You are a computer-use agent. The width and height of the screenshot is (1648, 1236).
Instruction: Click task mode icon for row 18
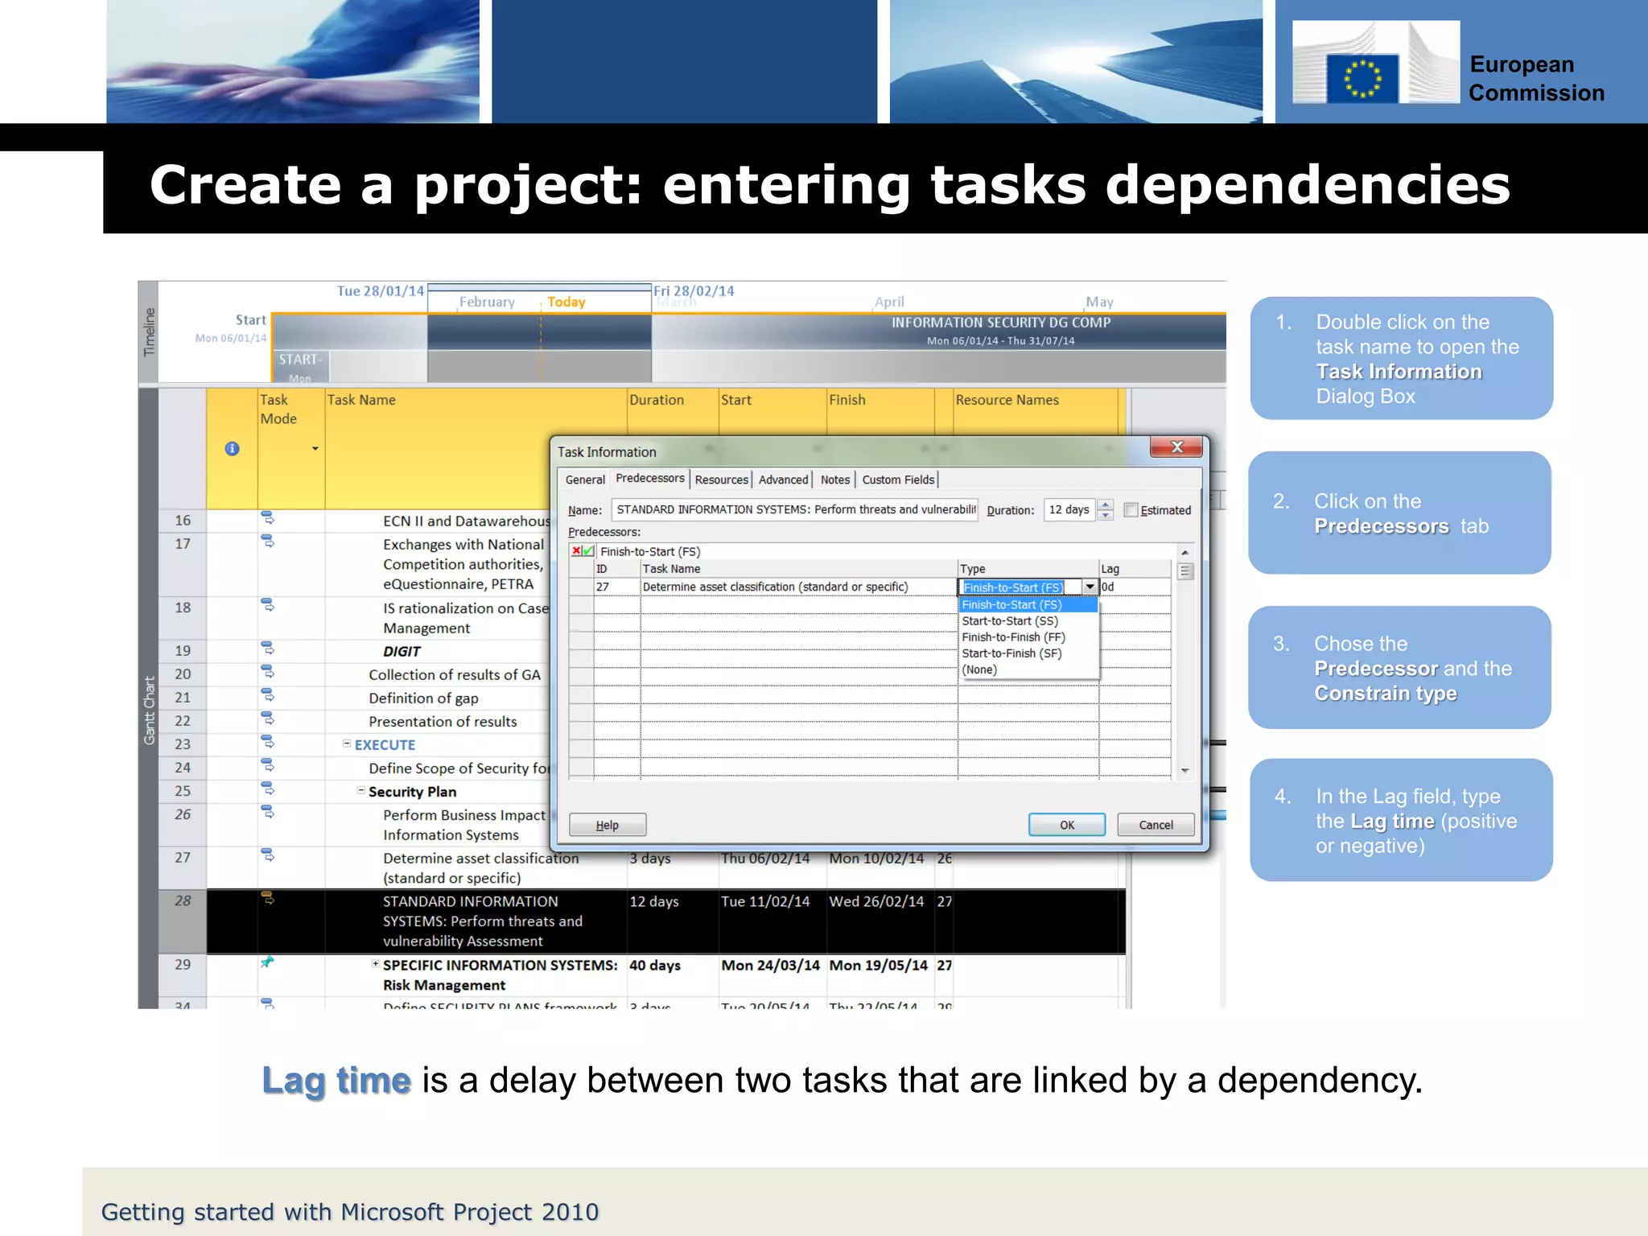click(x=268, y=604)
